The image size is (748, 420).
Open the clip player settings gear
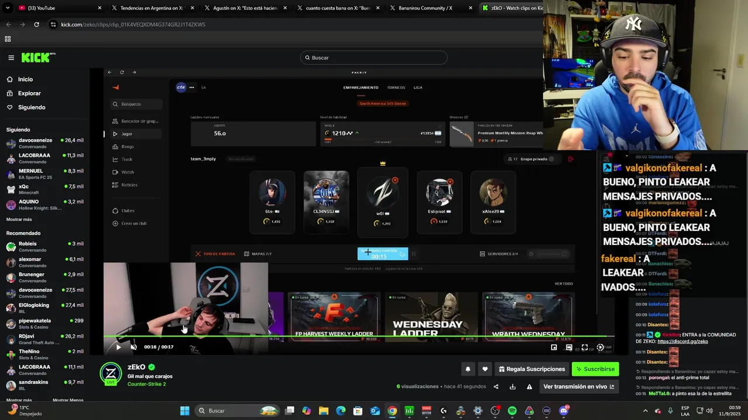[600, 347]
